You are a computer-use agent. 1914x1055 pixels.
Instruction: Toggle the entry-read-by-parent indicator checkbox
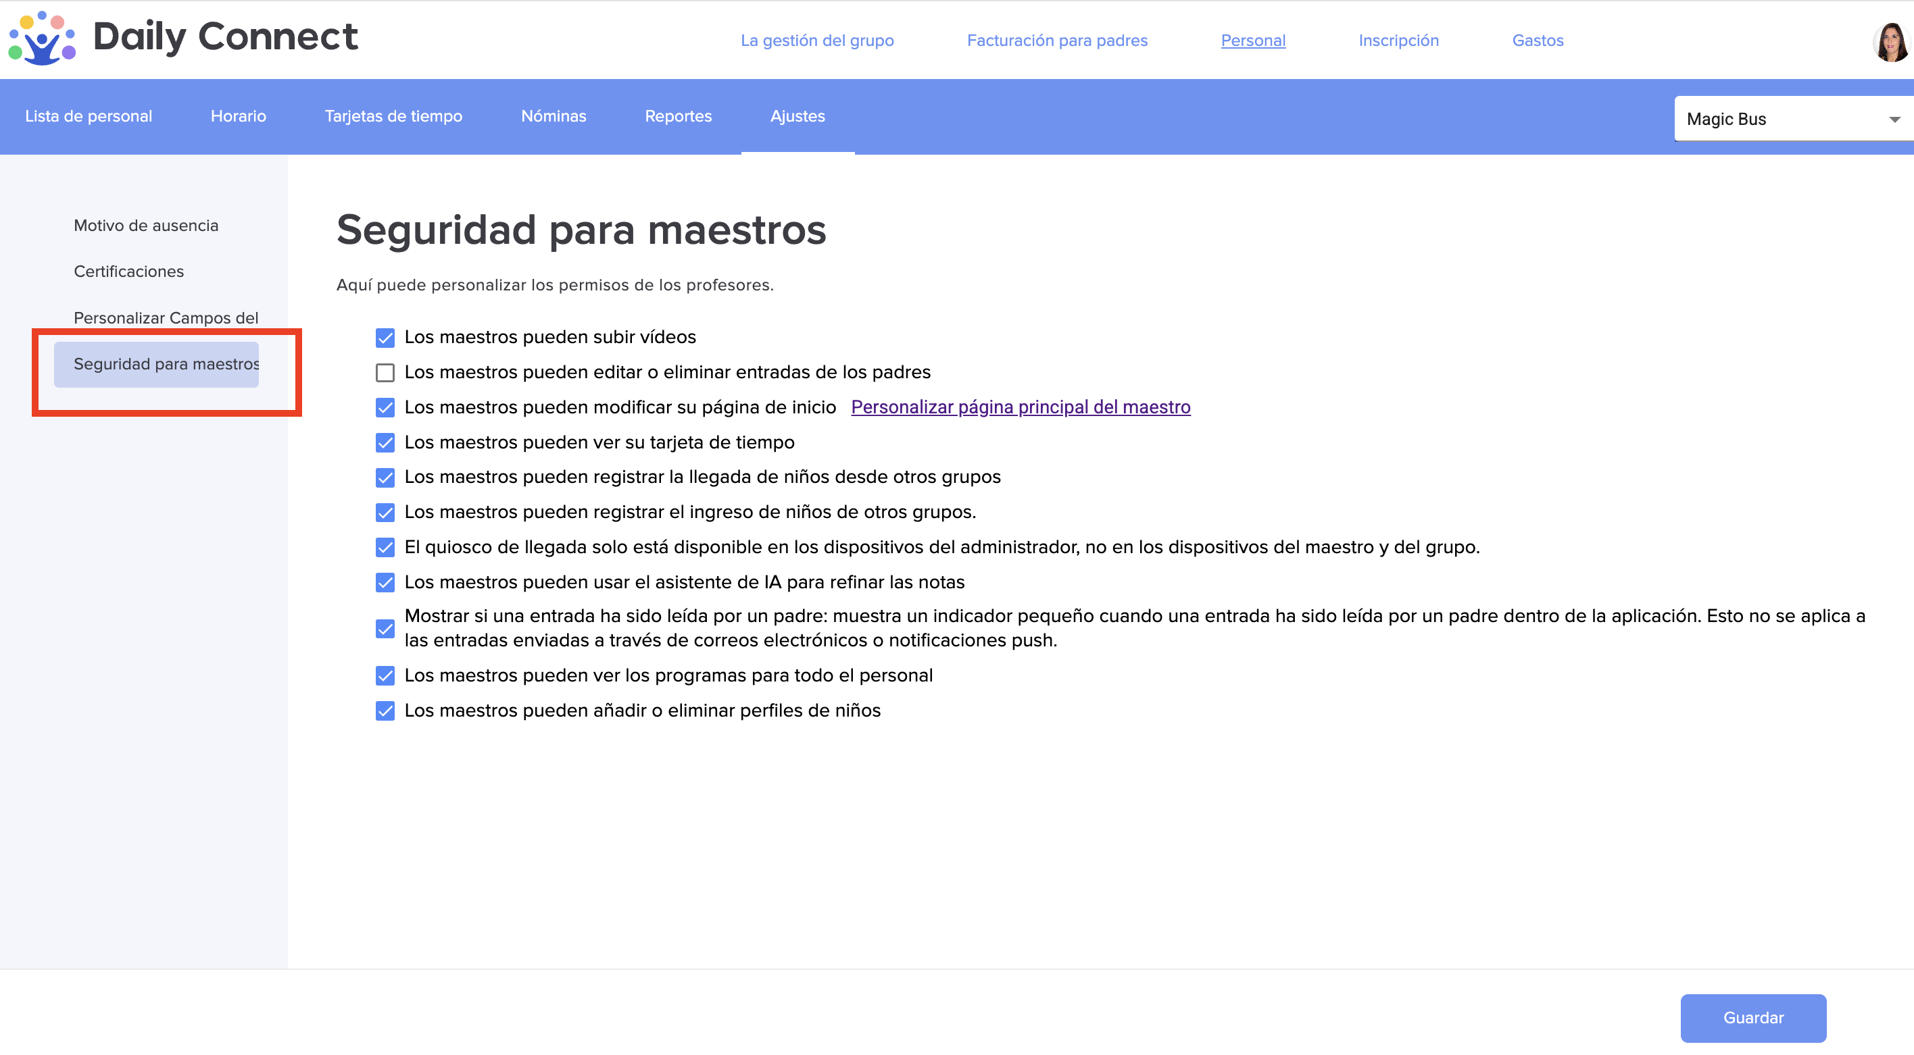(x=385, y=629)
